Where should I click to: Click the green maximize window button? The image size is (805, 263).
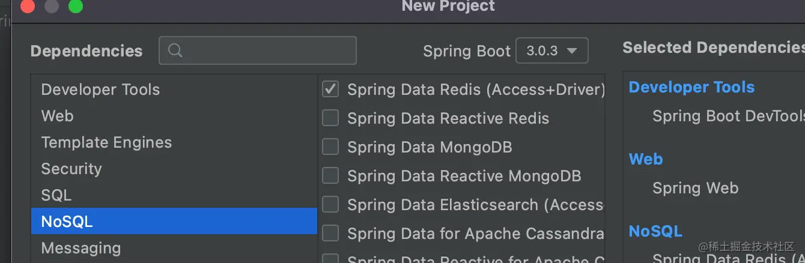(76, 7)
